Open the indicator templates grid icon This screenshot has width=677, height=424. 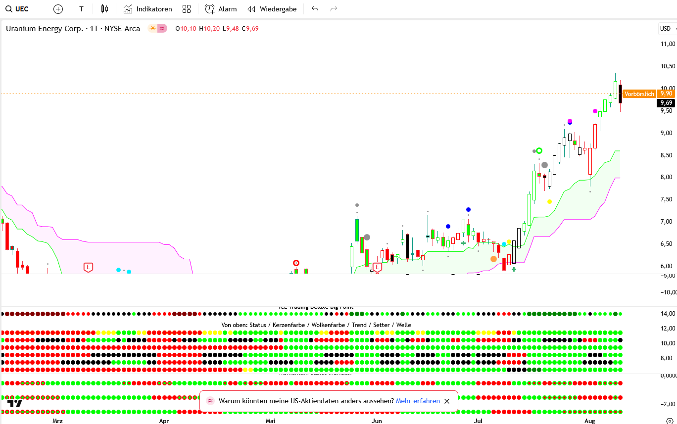coord(187,9)
